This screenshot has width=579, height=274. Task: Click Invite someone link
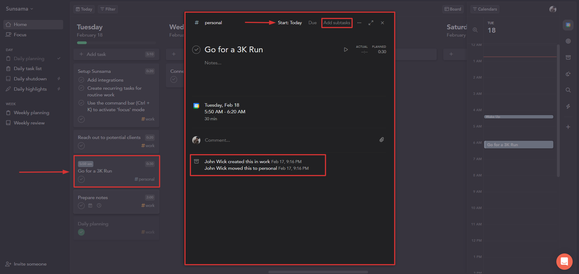click(26, 264)
